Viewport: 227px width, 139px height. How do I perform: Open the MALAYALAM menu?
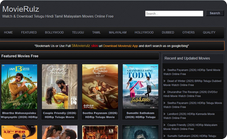click(x=118, y=32)
